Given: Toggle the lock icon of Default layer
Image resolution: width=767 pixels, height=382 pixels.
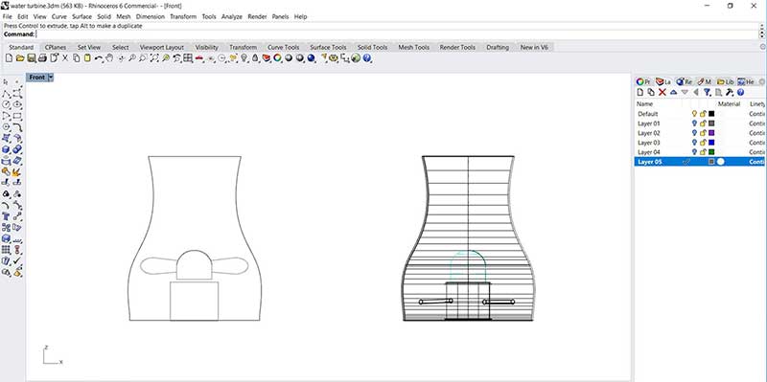Looking at the screenshot, I should (703, 114).
